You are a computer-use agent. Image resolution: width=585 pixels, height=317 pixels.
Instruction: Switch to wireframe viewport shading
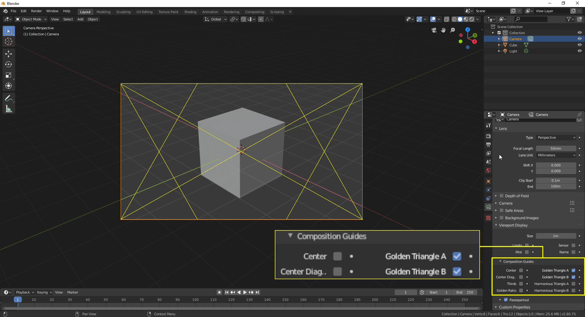coord(454,19)
